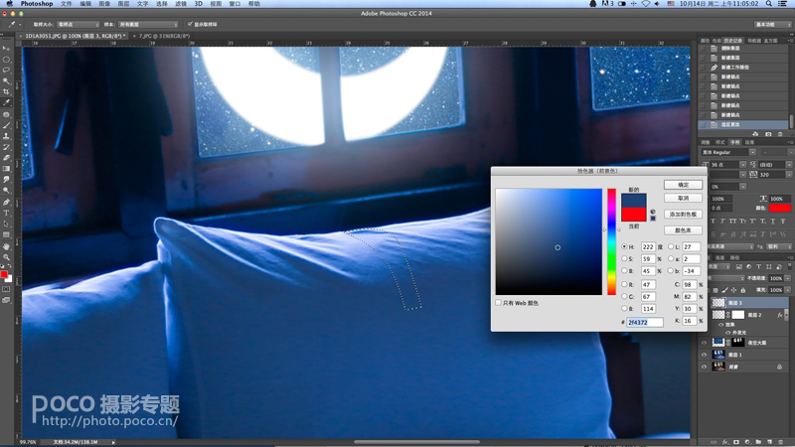Select the History Brush tool

pyautogui.click(x=6, y=147)
